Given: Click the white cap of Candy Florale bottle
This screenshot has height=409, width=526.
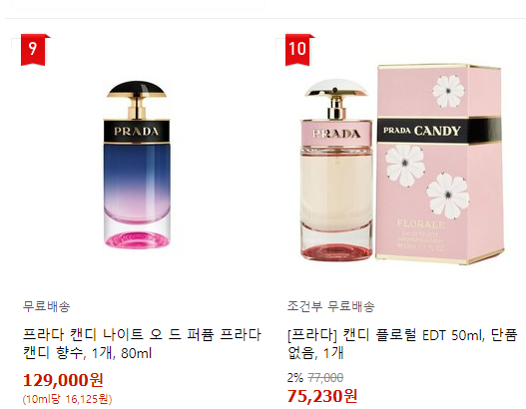Looking at the screenshot, I should [x=335, y=88].
